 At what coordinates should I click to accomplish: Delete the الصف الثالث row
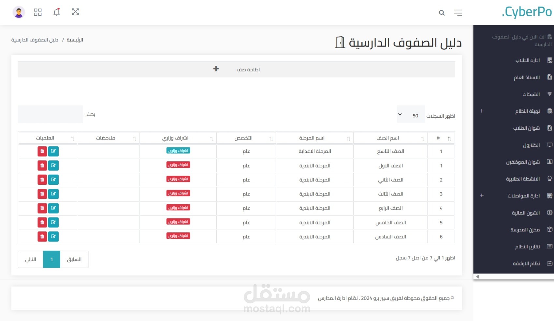42,194
